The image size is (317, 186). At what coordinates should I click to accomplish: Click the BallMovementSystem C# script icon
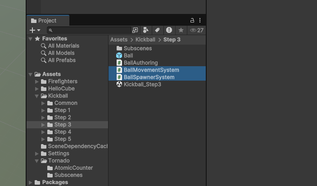tap(119, 70)
